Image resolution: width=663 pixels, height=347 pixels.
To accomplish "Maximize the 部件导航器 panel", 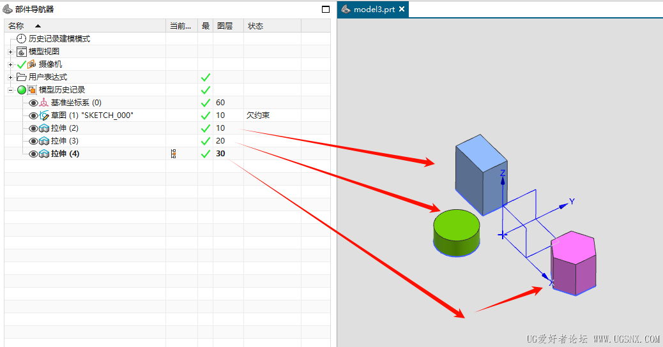I will [326, 10].
